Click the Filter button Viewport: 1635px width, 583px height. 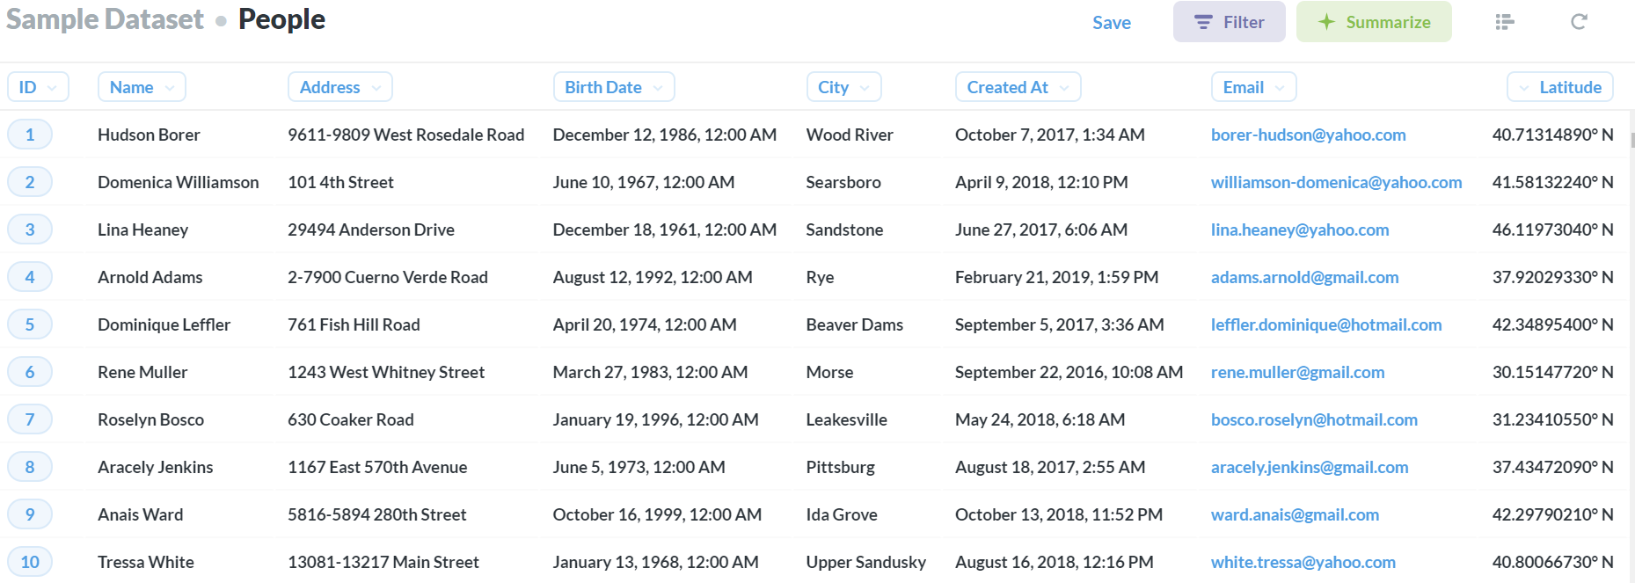coord(1229,22)
